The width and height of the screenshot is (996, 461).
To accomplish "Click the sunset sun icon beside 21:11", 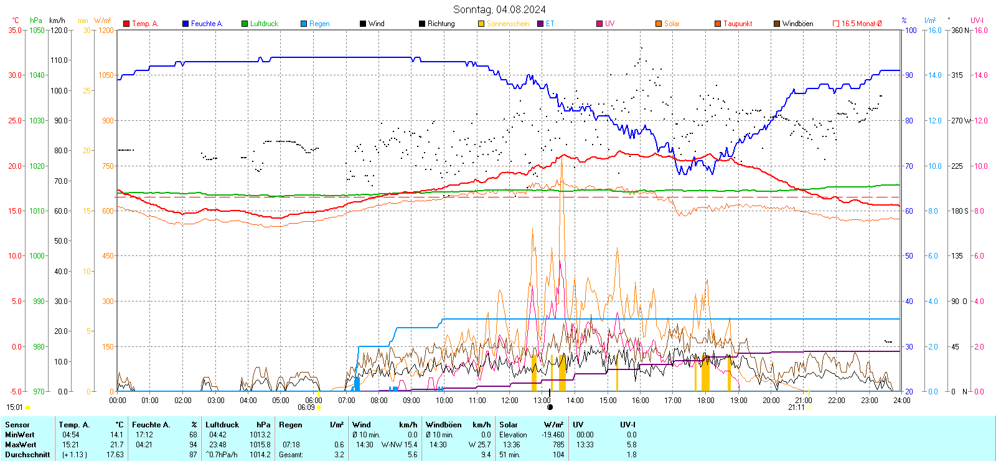I will (x=809, y=407).
